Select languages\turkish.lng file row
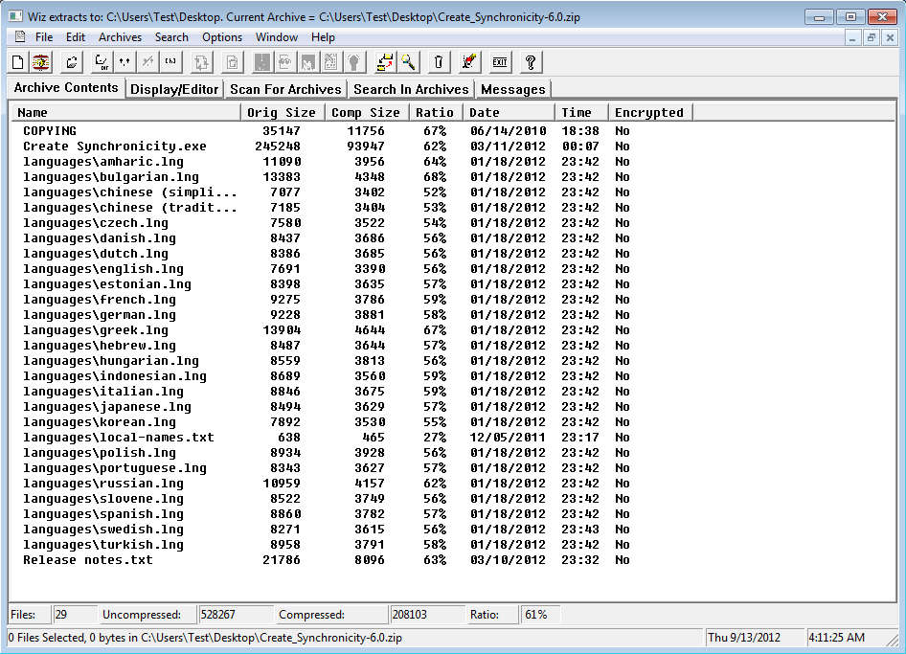Image resolution: width=906 pixels, height=654 pixels. tap(103, 544)
